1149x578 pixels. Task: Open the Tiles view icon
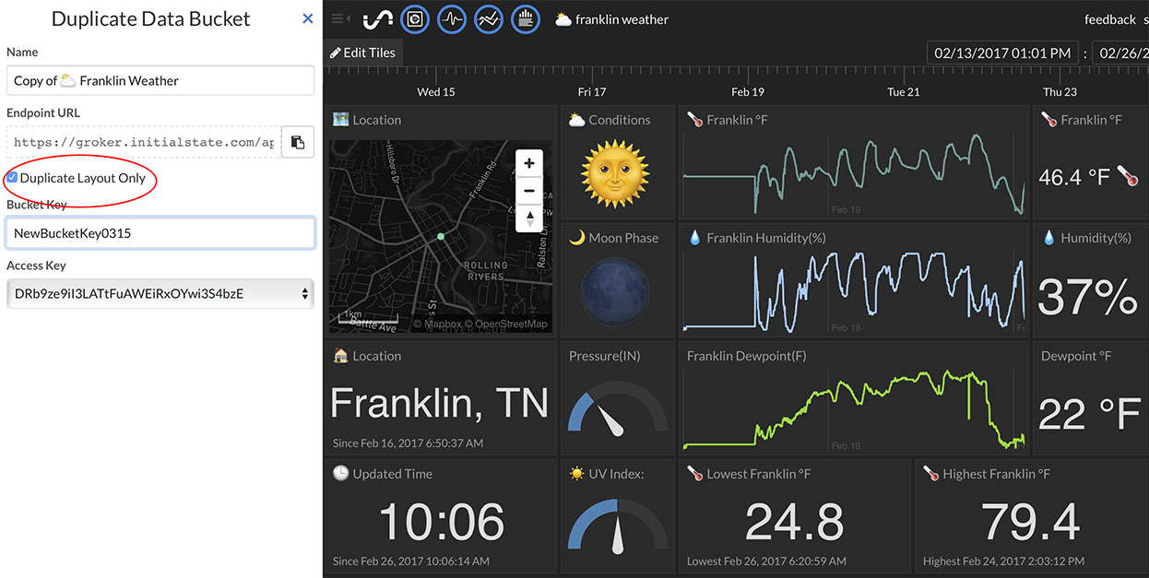(x=415, y=19)
